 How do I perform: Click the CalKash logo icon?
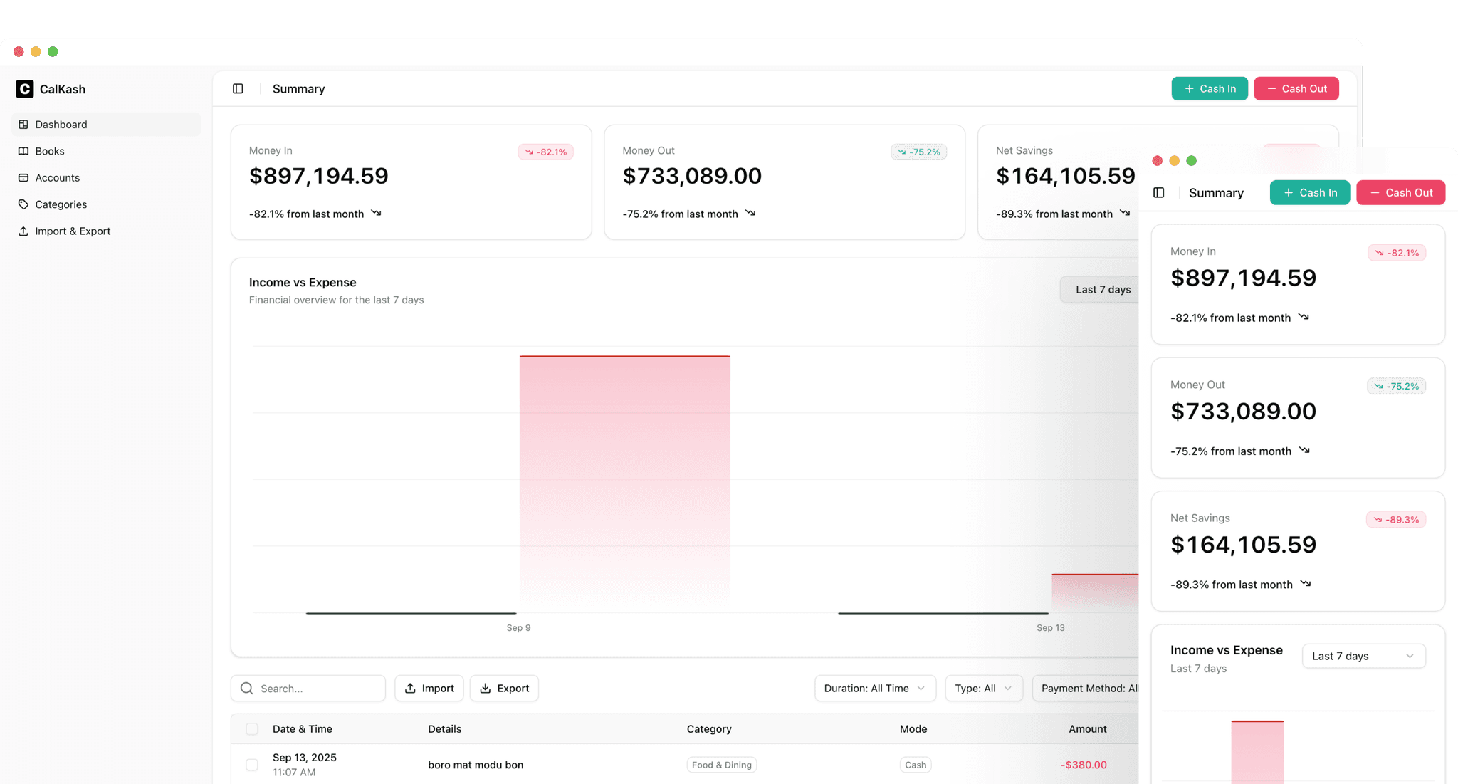[24, 88]
